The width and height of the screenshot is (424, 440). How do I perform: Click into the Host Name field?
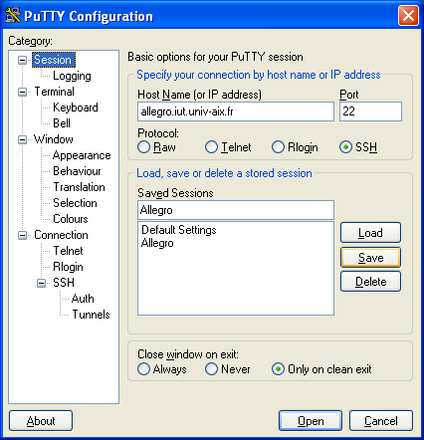(236, 111)
